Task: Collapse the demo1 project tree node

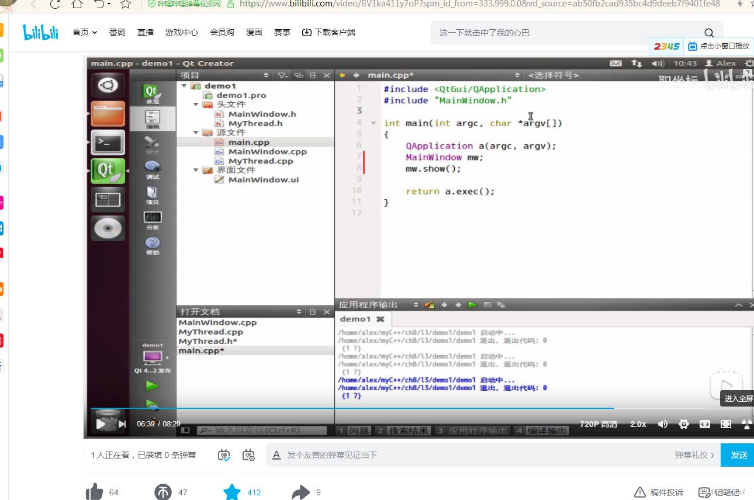Action: tap(184, 86)
